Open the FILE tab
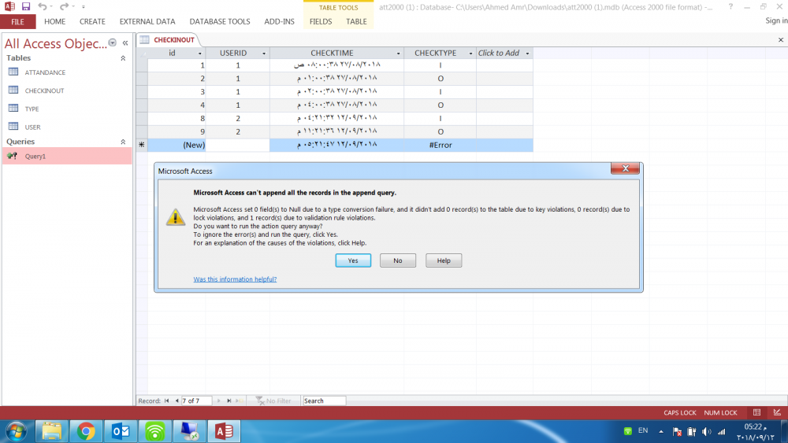 tap(17, 21)
